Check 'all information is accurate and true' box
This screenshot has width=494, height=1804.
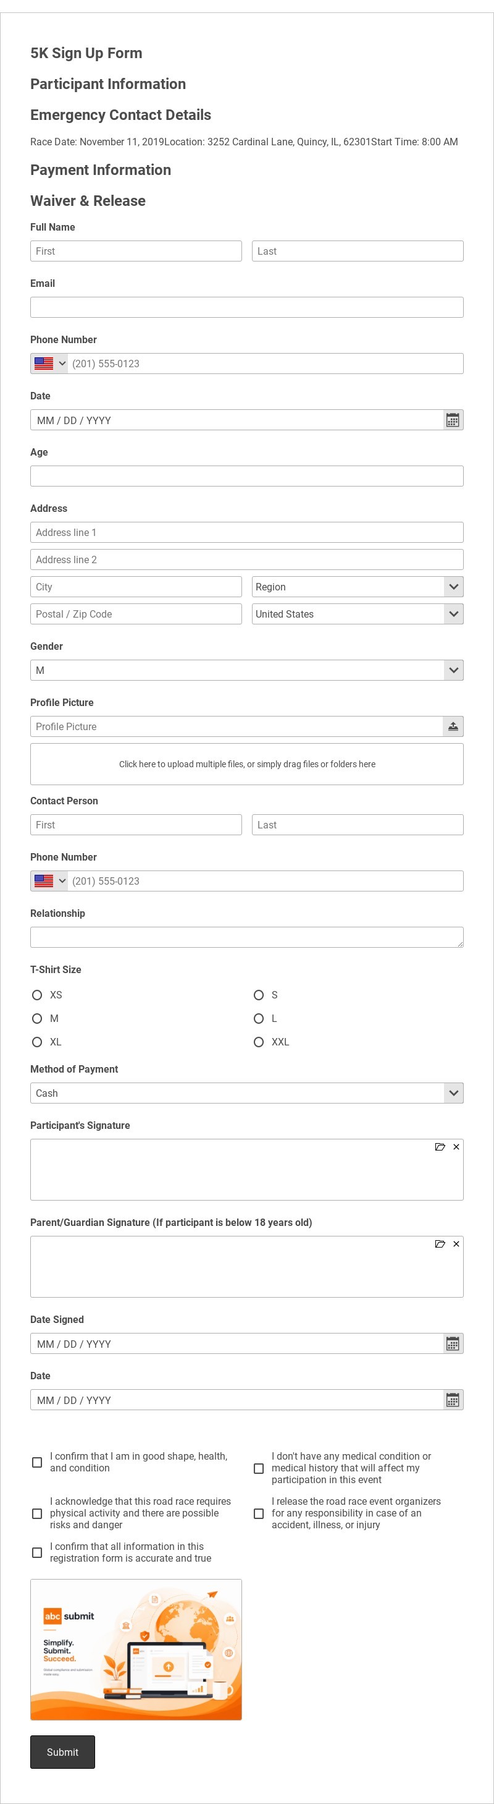[37, 1552]
